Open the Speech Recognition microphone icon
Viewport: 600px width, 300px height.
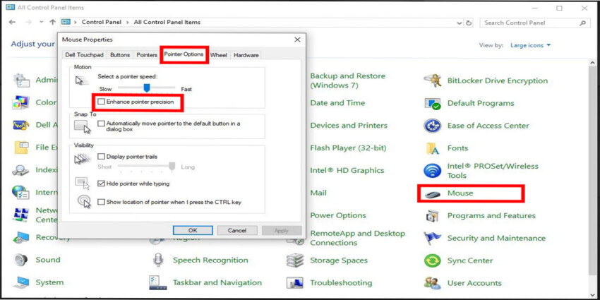157,260
